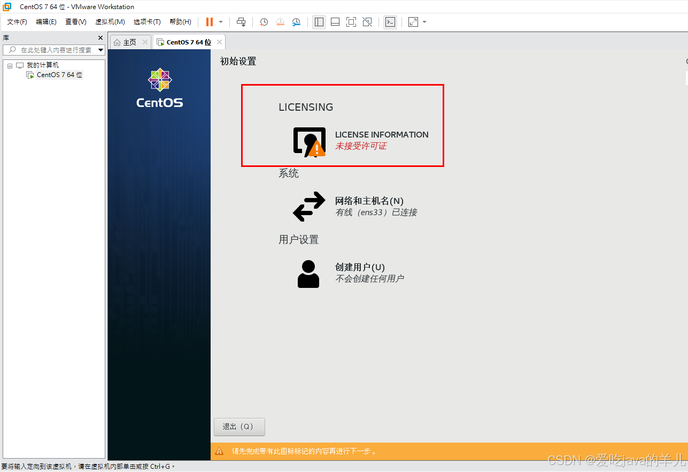Take a snapshot of this virtual machine
688x472 pixels.
tap(264, 22)
